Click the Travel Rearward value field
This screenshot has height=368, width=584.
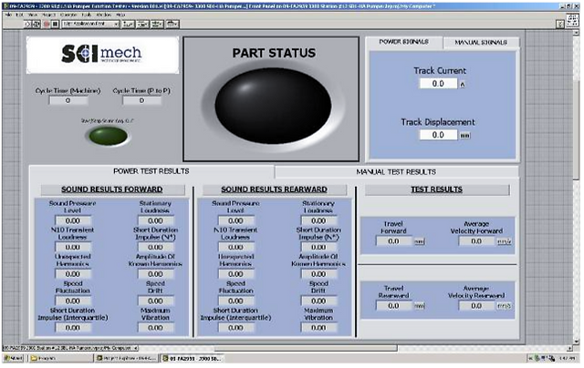coord(394,305)
